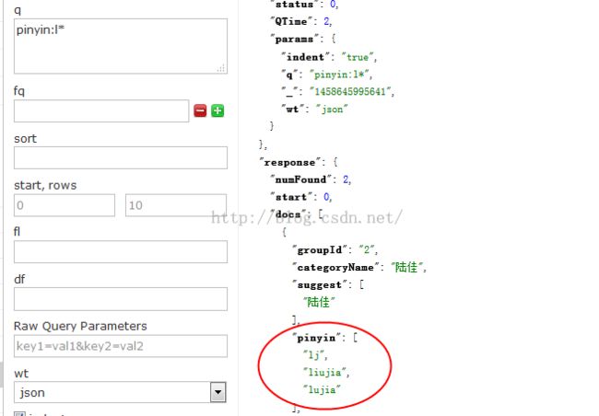599x416 pixels.
Task: Click the numFound key in response
Action: coord(300,179)
